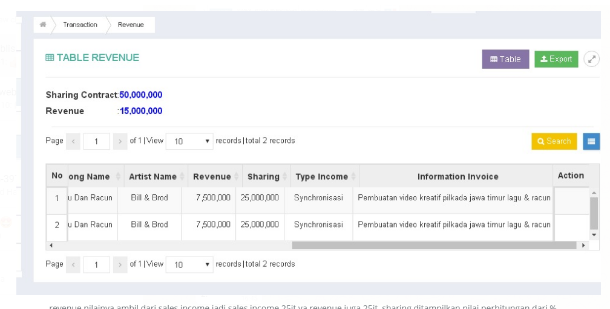This screenshot has height=309, width=610.
Task: Sort by Artist Name column header
Action: pos(152,176)
